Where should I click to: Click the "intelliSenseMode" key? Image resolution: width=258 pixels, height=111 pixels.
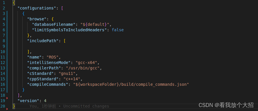(49, 63)
